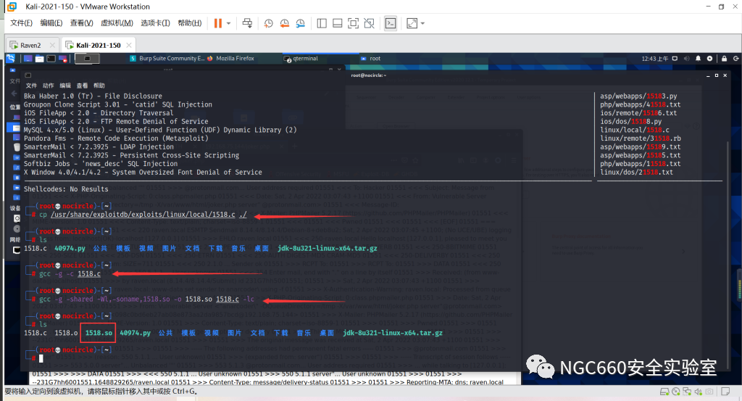Click the terminal prompt input line

tap(41, 358)
